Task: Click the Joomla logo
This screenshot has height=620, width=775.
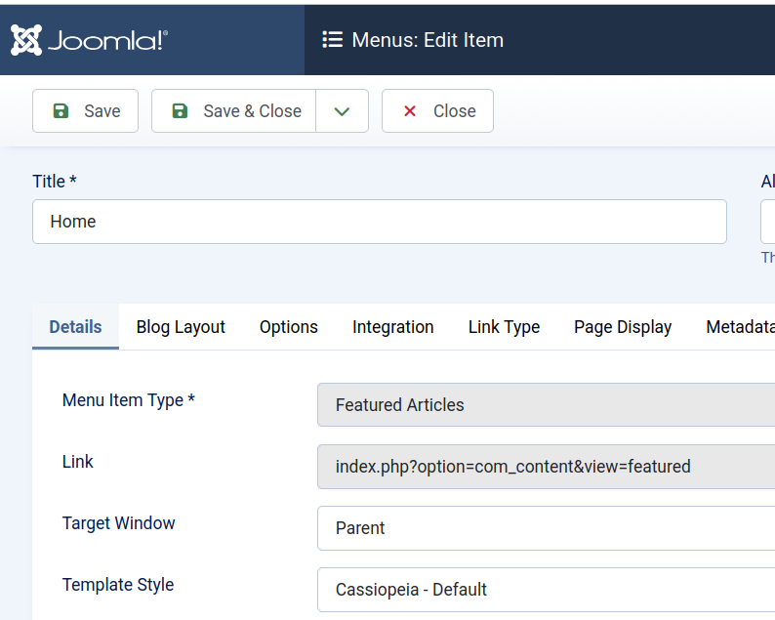Action: [x=90, y=40]
